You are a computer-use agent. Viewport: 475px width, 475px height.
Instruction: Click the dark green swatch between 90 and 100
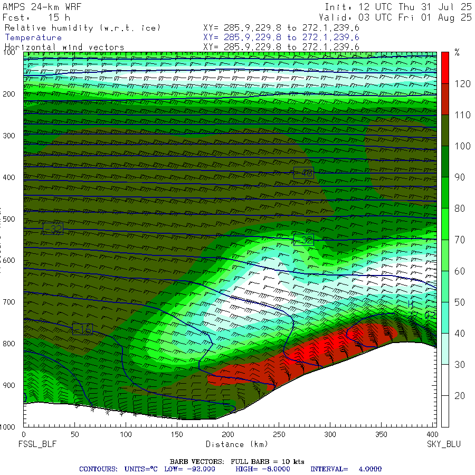tap(445, 161)
